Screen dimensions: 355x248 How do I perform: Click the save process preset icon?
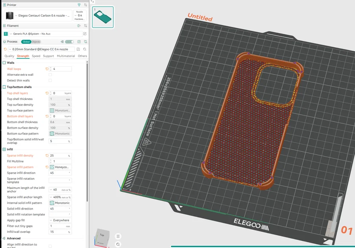pos(78,49)
